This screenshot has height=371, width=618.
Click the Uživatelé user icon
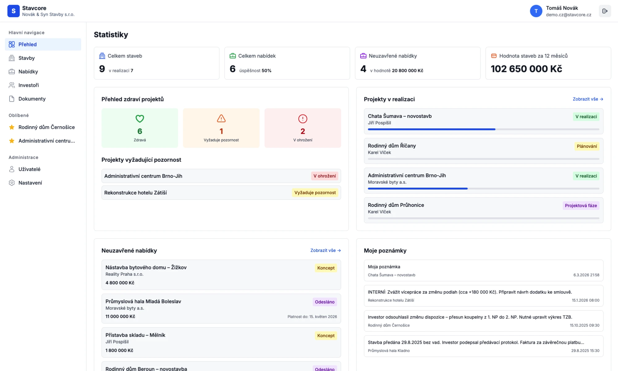point(11,169)
